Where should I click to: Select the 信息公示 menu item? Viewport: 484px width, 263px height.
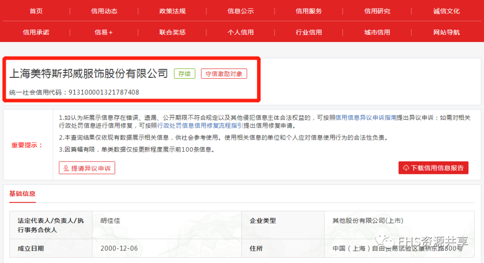click(241, 11)
